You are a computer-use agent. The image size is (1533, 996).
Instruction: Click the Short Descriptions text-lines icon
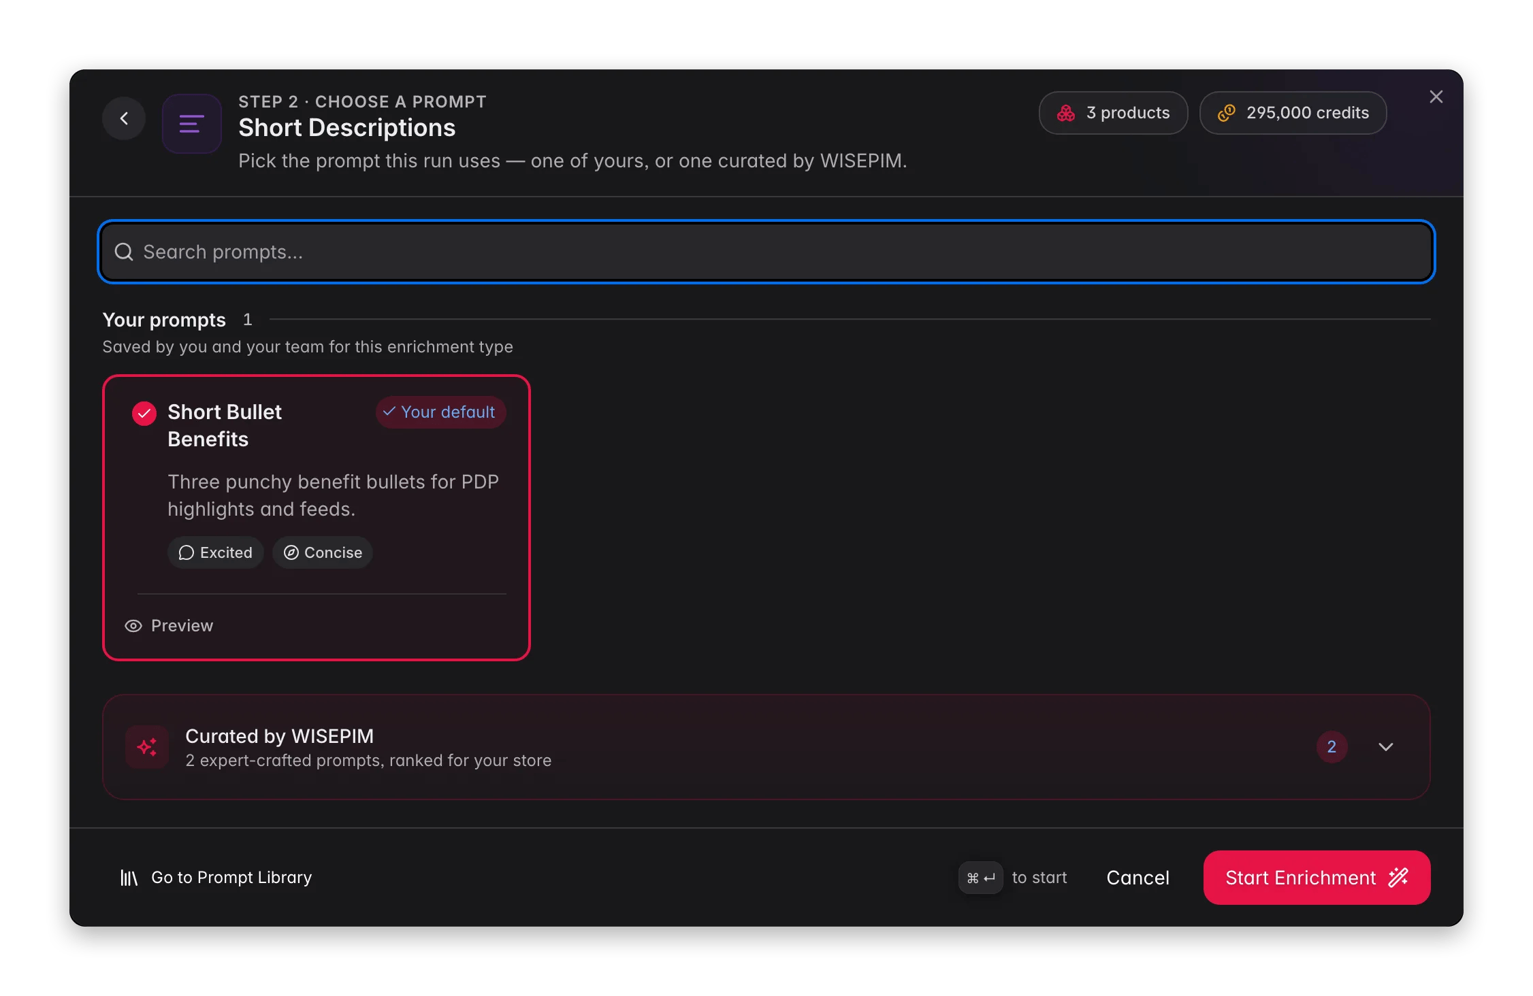click(191, 124)
